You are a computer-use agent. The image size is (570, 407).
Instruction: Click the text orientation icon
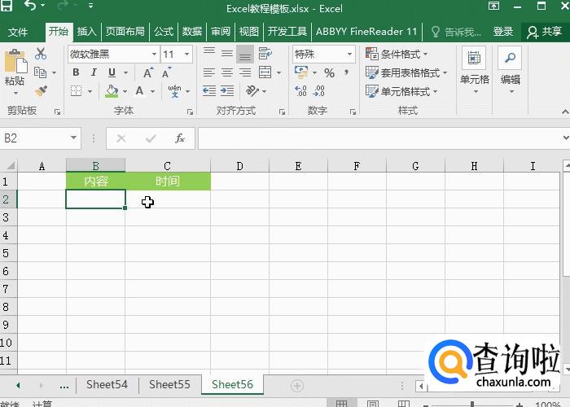point(252,91)
